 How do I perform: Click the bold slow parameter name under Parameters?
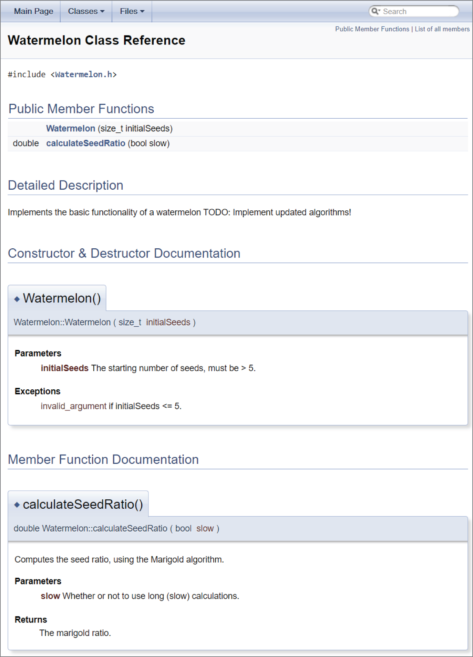point(50,596)
